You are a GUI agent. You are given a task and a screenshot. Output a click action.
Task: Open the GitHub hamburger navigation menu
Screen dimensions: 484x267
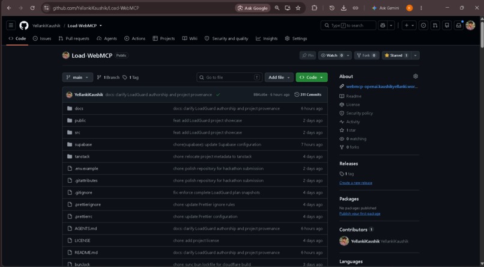pos(11,25)
